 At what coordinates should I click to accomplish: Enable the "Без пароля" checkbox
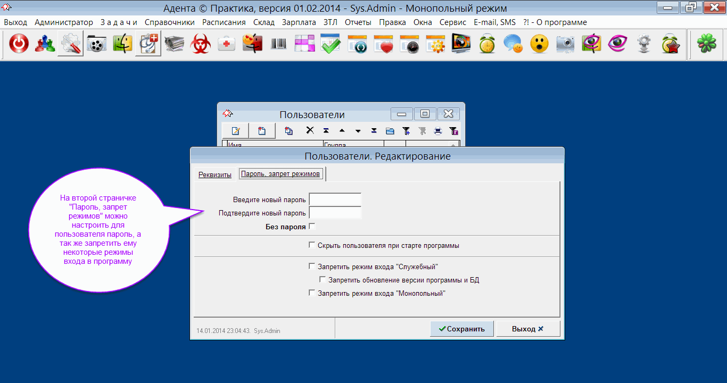[x=312, y=227]
